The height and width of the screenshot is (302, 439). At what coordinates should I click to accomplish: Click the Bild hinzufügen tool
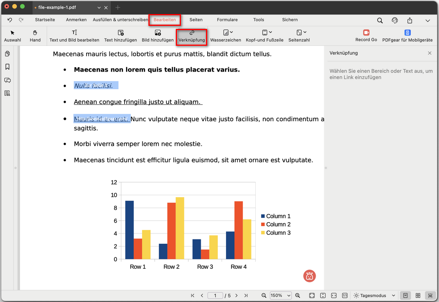coord(157,36)
